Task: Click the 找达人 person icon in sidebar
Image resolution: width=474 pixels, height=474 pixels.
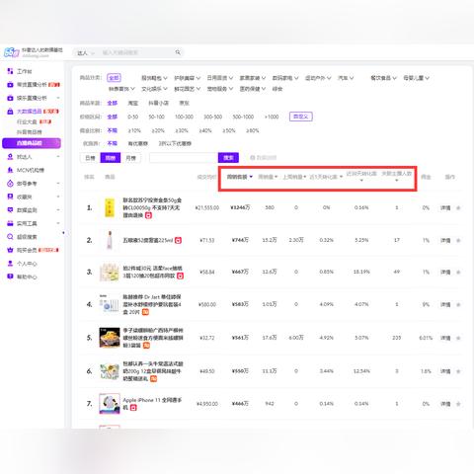Action: [x=10, y=157]
